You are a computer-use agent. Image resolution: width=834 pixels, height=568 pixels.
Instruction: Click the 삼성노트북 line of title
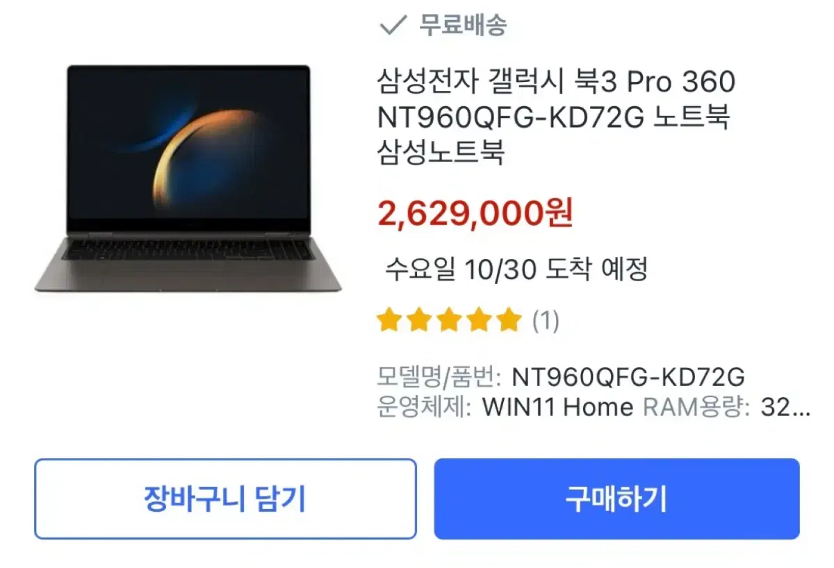point(440,153)
